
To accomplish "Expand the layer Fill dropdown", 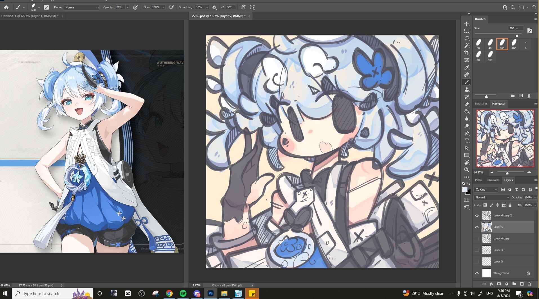I will click(535, 205).
